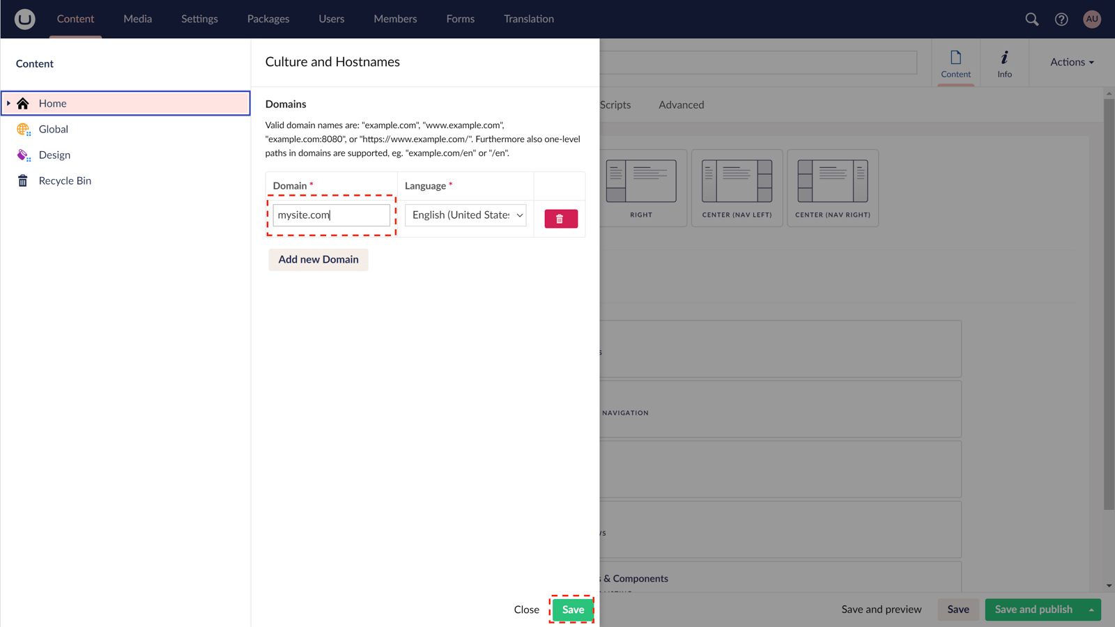Open the global search magnifier icon

1031,19
